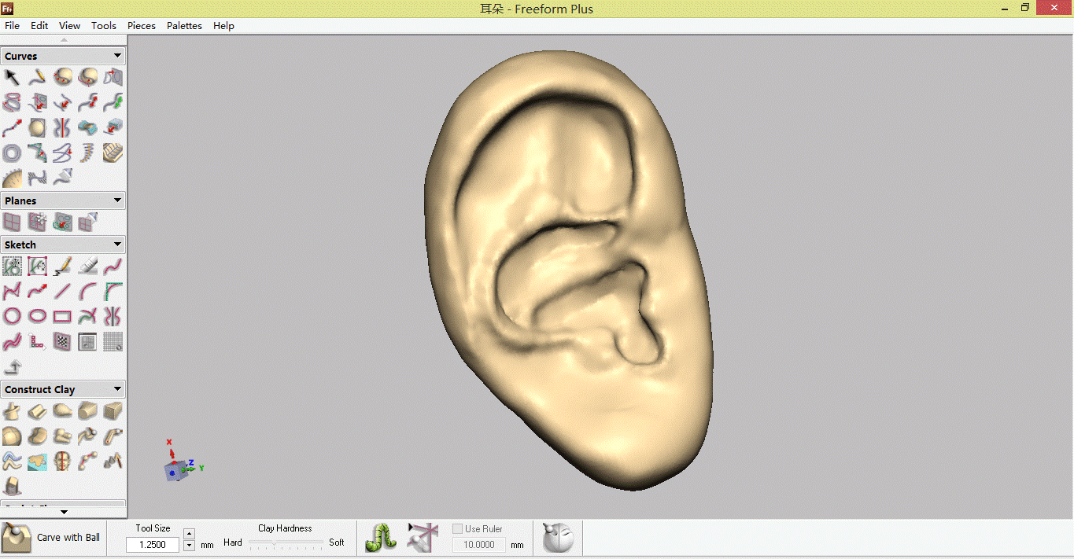
Task: Collapse the Sketch palette section
Action: (117, 245)
